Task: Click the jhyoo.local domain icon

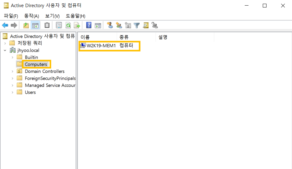Action: (x=12, y=50)
